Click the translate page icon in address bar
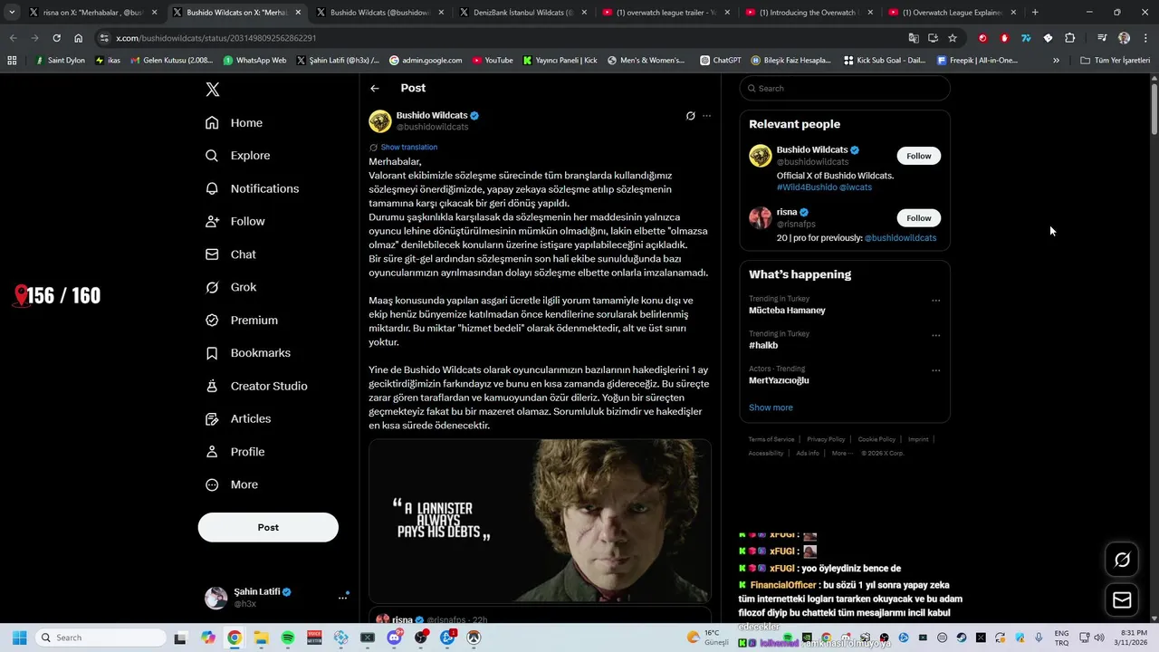The width and height of the screenshot is (1159, 652). [x=914, y=38]
